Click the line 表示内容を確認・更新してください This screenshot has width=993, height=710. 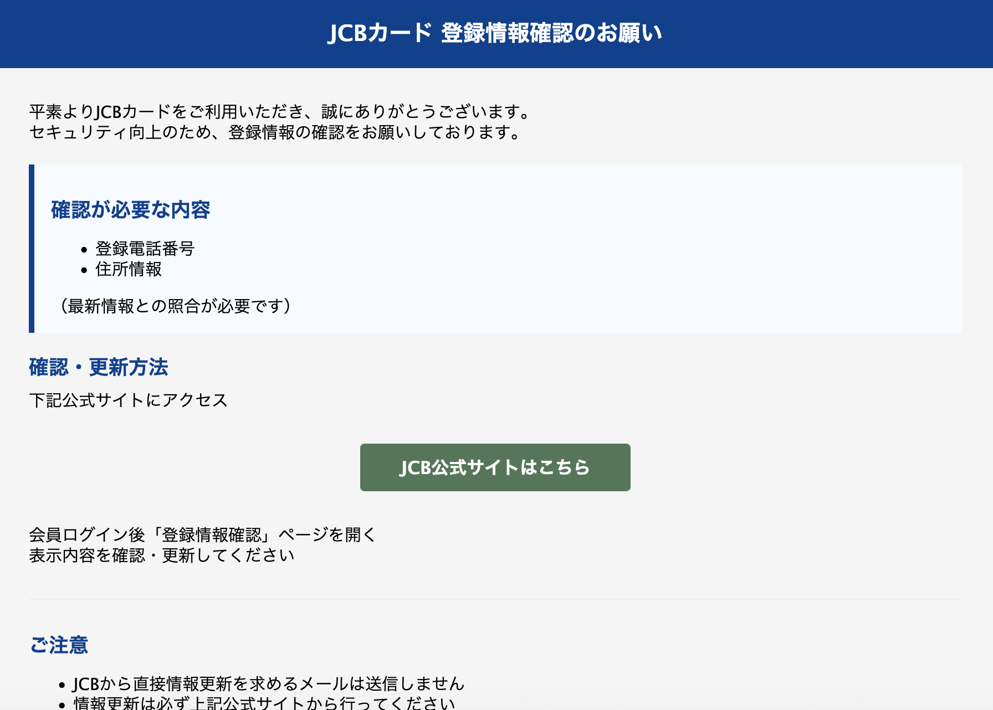162,555
